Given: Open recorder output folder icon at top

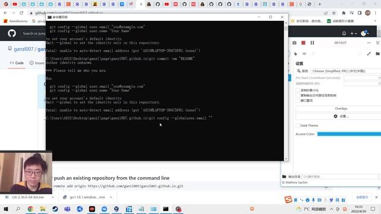Looking at the screenshot, I should pos(377,53).
